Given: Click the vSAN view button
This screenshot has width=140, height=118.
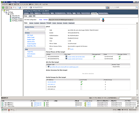Looking at the screenshot, I should point(30,16).
